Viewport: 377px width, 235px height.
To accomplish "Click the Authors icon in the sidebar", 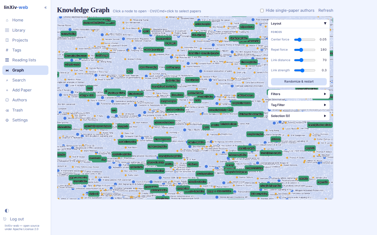I will (x=7, y=100).
